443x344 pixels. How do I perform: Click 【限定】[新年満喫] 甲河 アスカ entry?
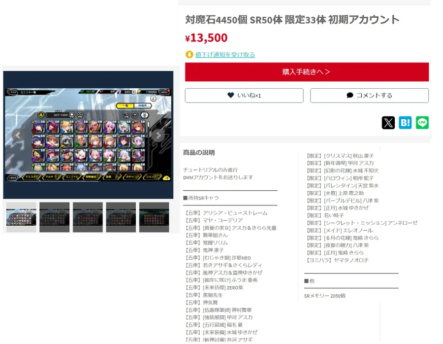pos(339,163)
